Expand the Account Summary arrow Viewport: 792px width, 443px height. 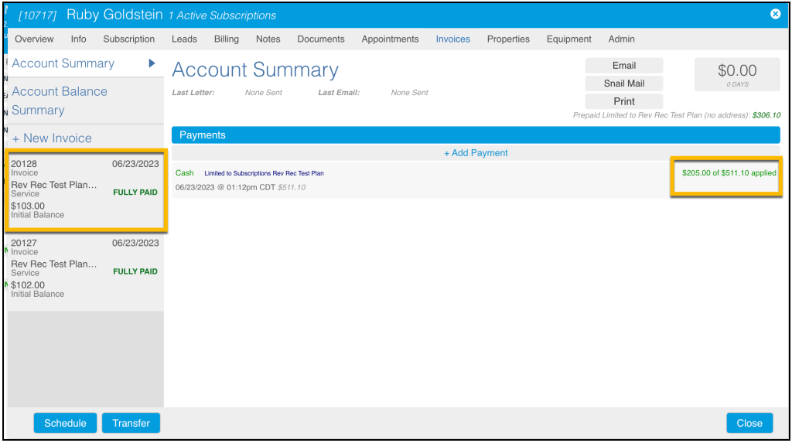(x=152, y=63)
